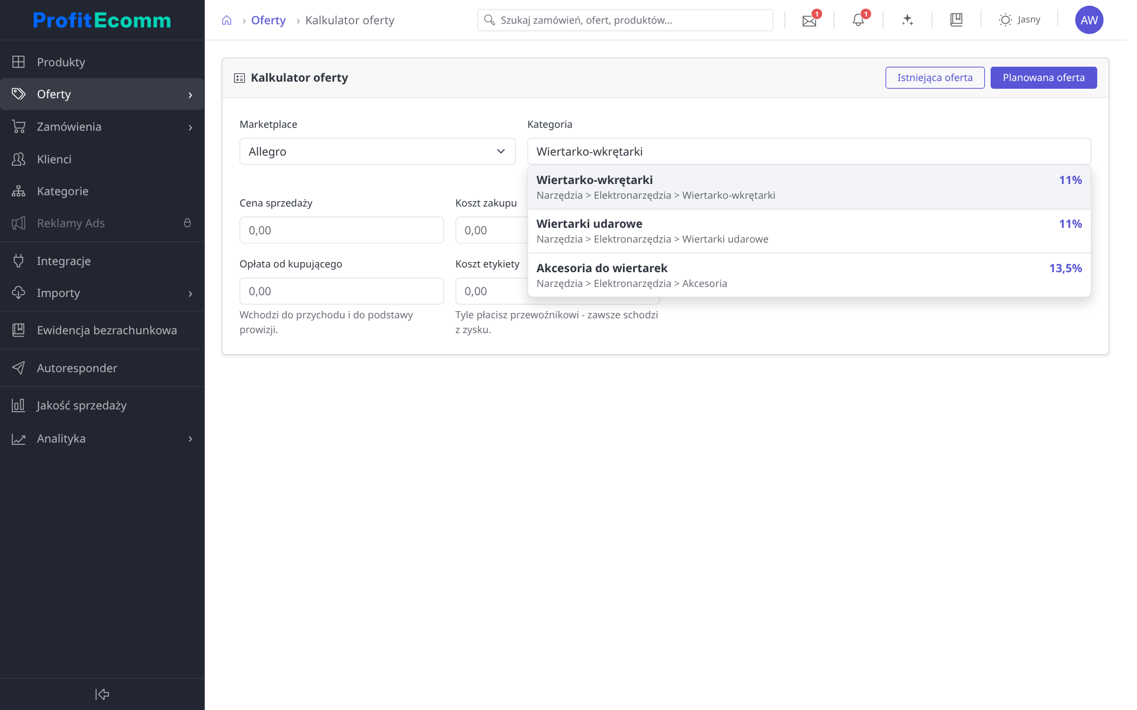Click the Produkty grid icon
Screen dimensions: 1137x710
[18, 62]
